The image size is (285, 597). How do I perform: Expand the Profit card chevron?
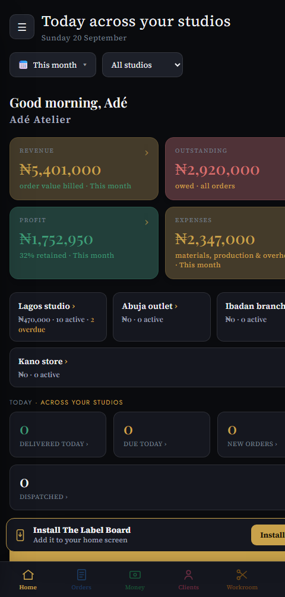coord(147,222)
